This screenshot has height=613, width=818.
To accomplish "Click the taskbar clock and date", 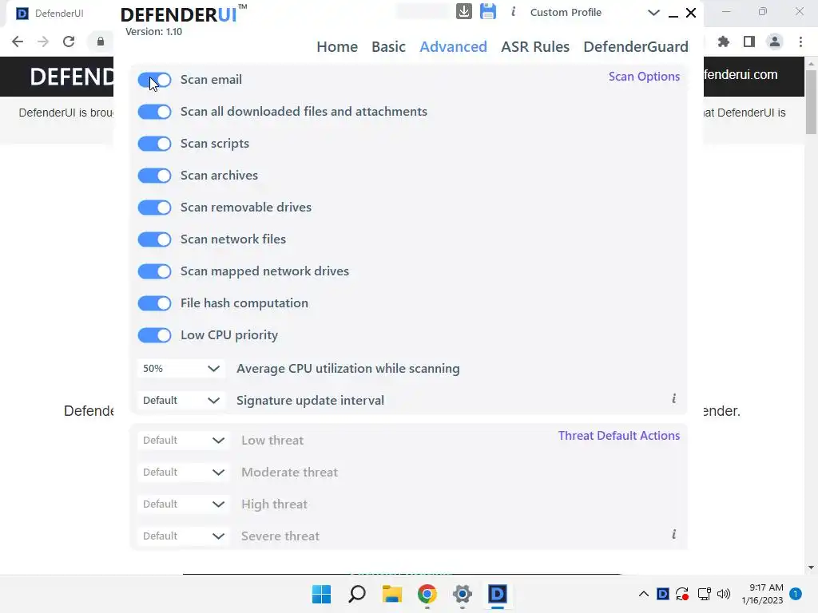I will pos(763,594).
